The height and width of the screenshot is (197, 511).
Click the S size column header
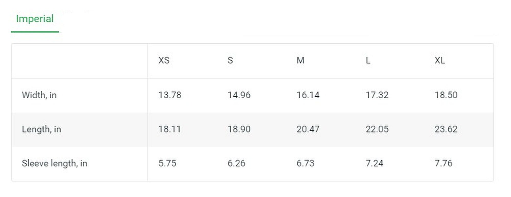230,60
